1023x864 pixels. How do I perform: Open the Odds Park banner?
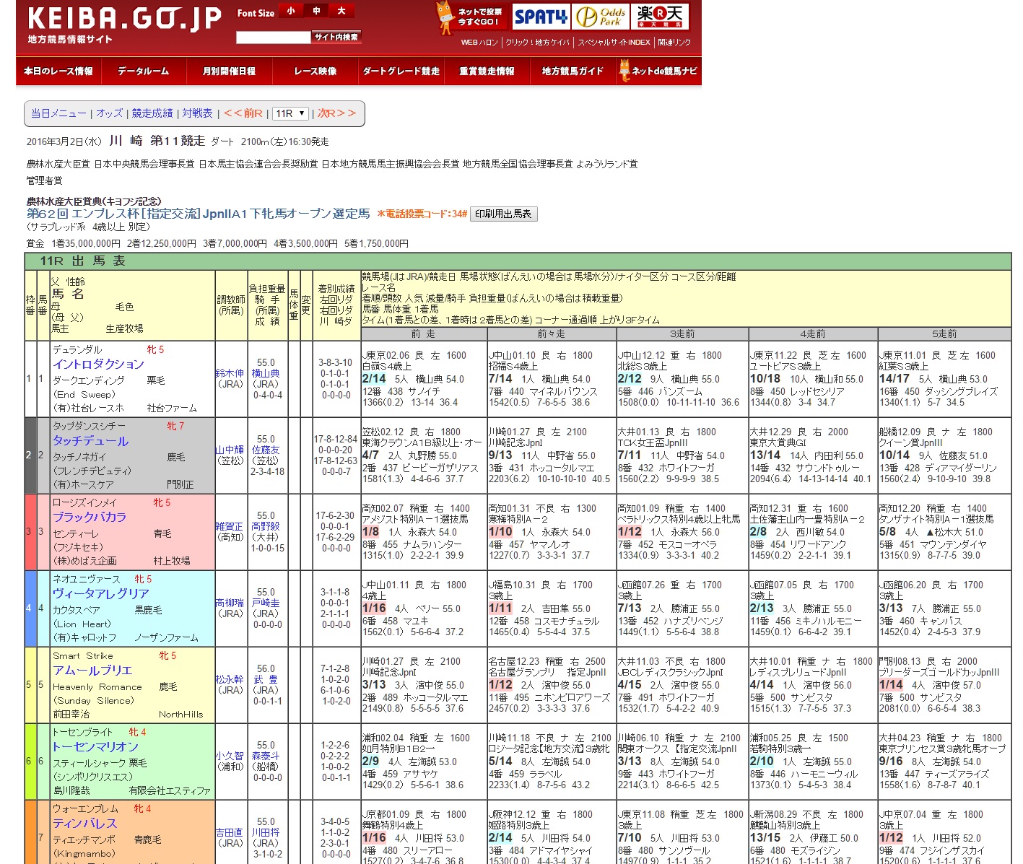pos(601,17)
